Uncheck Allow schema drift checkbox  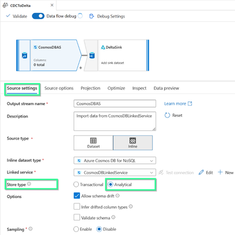pyautogui.click(x=77, y=196)
